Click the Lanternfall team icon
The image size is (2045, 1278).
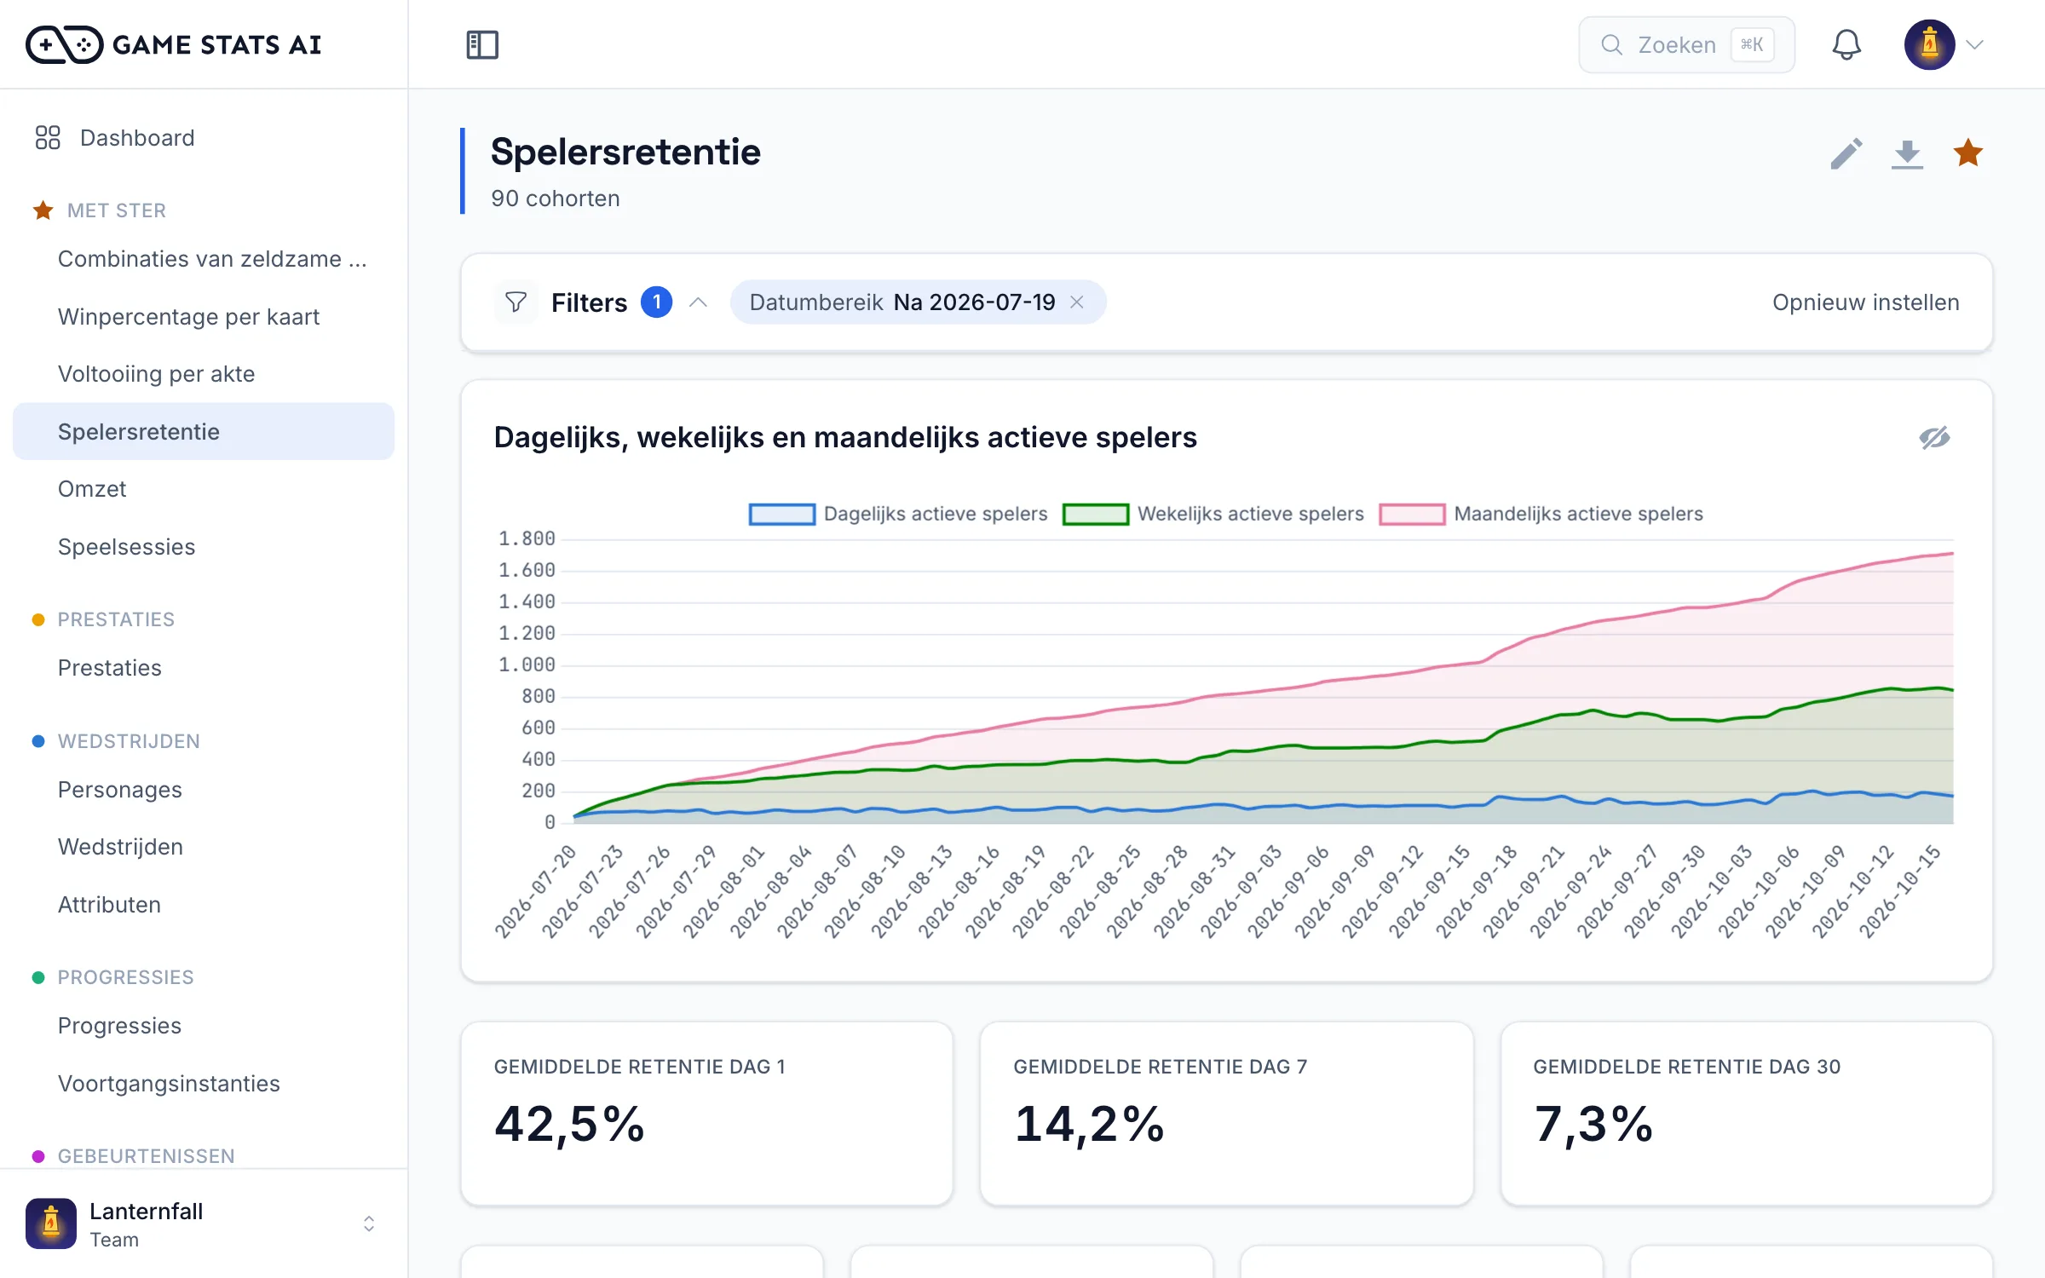click(51, 1223)
